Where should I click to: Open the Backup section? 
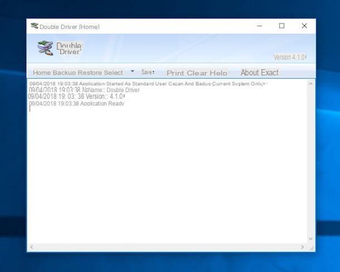pyautogui.click(x=64, y=73)
